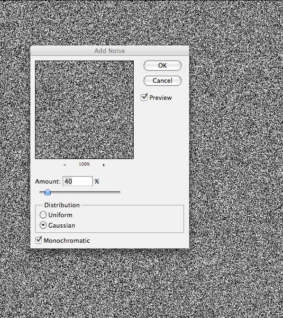Click the noise preview thumbnail
The image size is (283, 318).
pyautogui.click(x=84, y=110)
